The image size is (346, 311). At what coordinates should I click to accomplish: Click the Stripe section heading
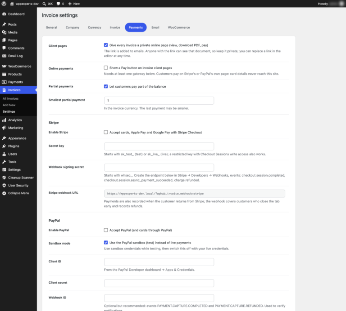[x=54, y=123]
